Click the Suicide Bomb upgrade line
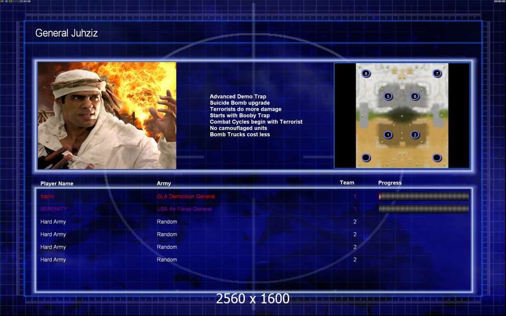Image resolution: width=506 pixels, height=316 pixels. [x=240, y=103]
